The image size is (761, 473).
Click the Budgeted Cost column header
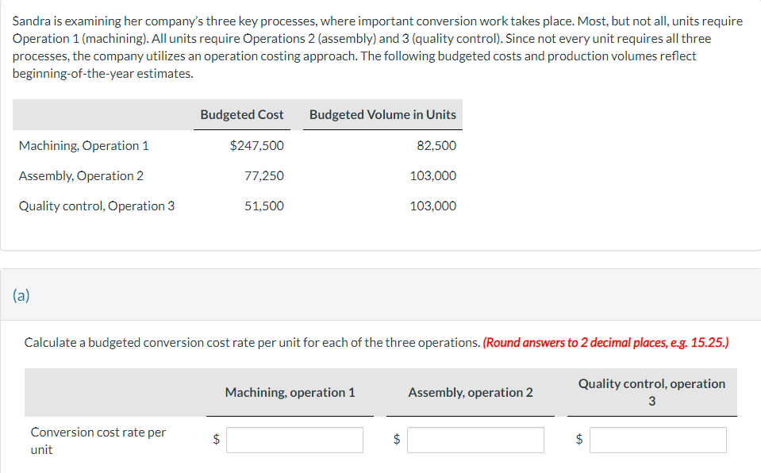(242, 114)
